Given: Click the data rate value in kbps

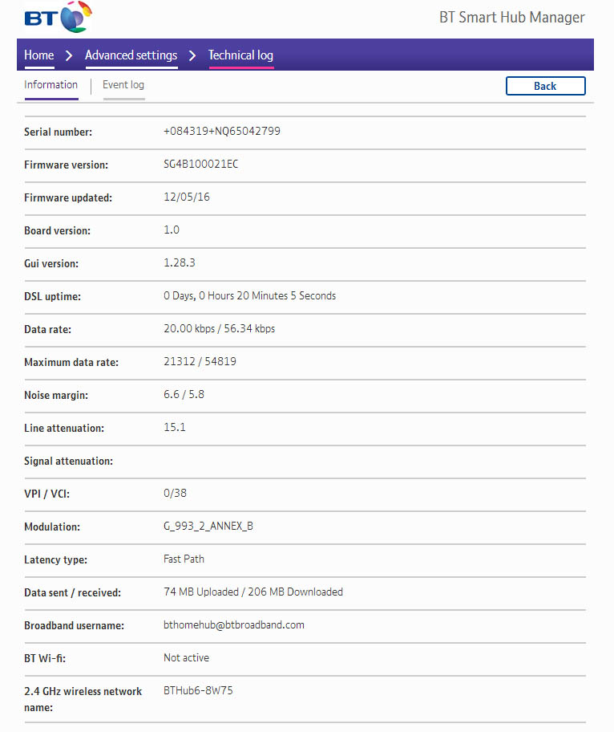Looking at the screenshot, I should 219,329.
